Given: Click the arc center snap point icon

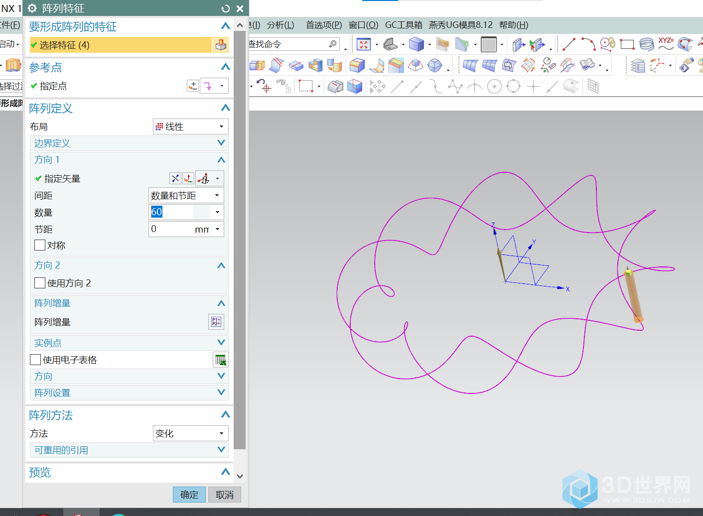Looking at the screenshot, I should coord(494,87).
